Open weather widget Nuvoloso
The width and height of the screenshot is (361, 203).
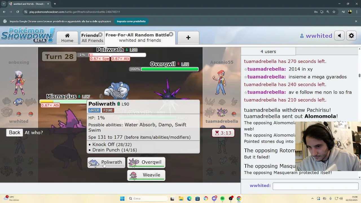point(11,198)
